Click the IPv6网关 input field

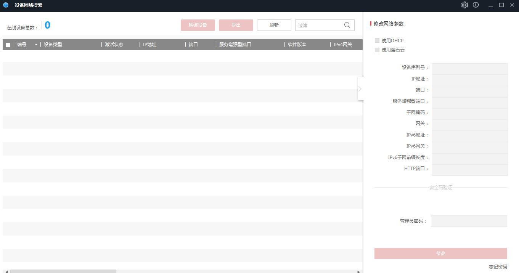(470, 148)
